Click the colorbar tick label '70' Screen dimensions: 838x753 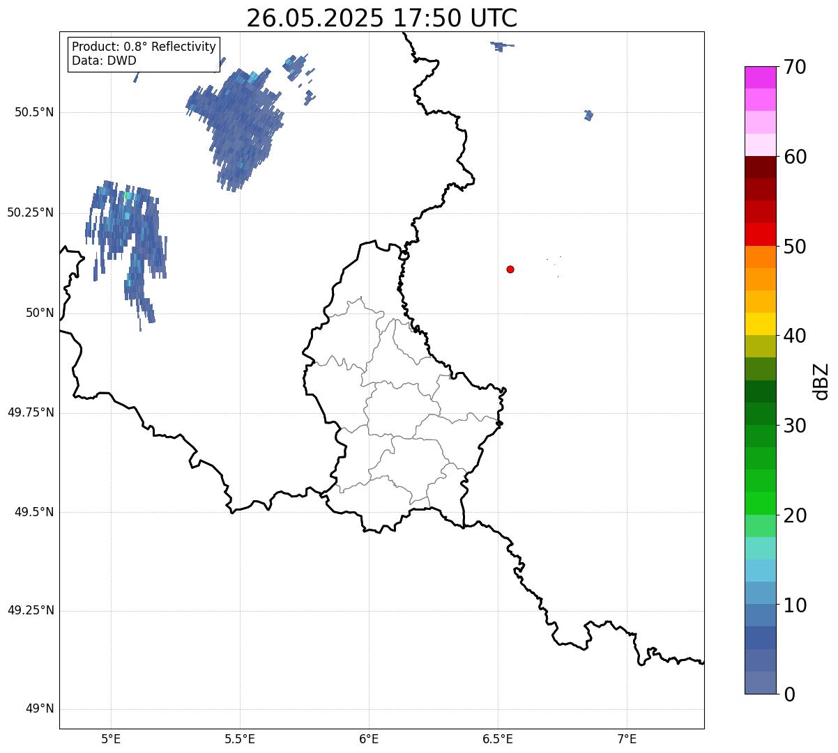click(x=795, y=67)
